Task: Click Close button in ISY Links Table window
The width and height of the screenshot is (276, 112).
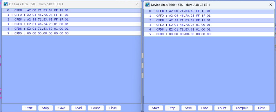Action: 113,108
